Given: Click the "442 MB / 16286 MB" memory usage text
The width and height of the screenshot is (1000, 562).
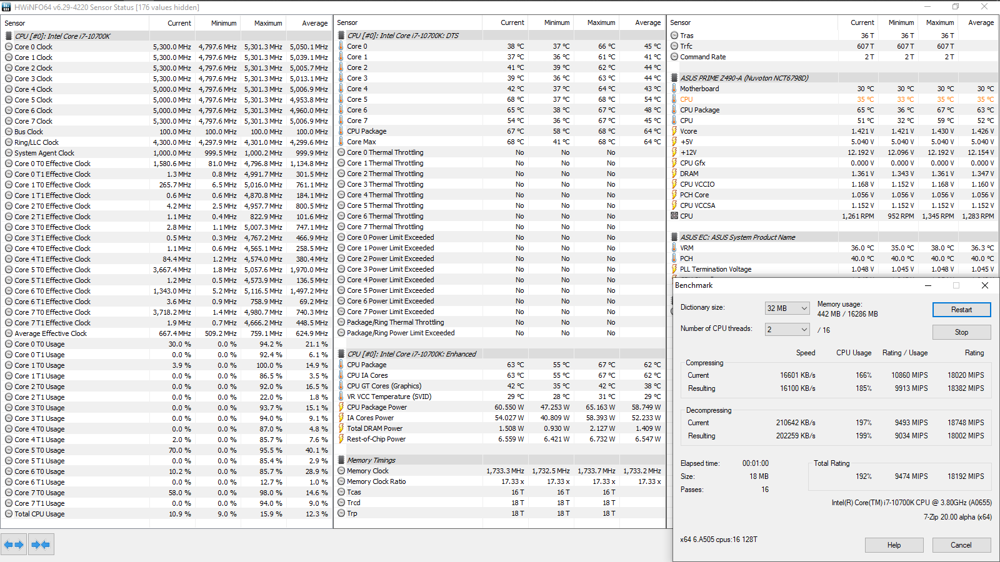Looking at the screenshot, I should 847,314.
